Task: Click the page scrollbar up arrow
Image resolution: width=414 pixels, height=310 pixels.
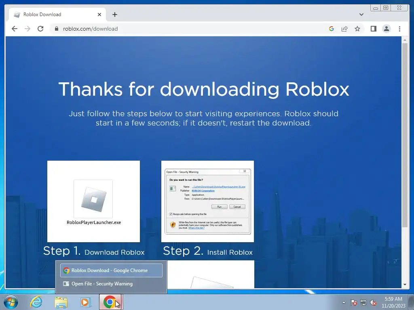Action: [x=405, y=40]
